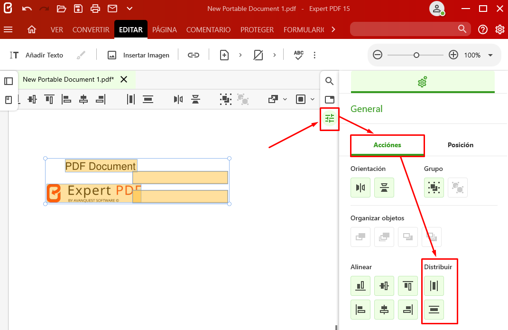Group selected objects under Grupo

(x=434, y=188)
